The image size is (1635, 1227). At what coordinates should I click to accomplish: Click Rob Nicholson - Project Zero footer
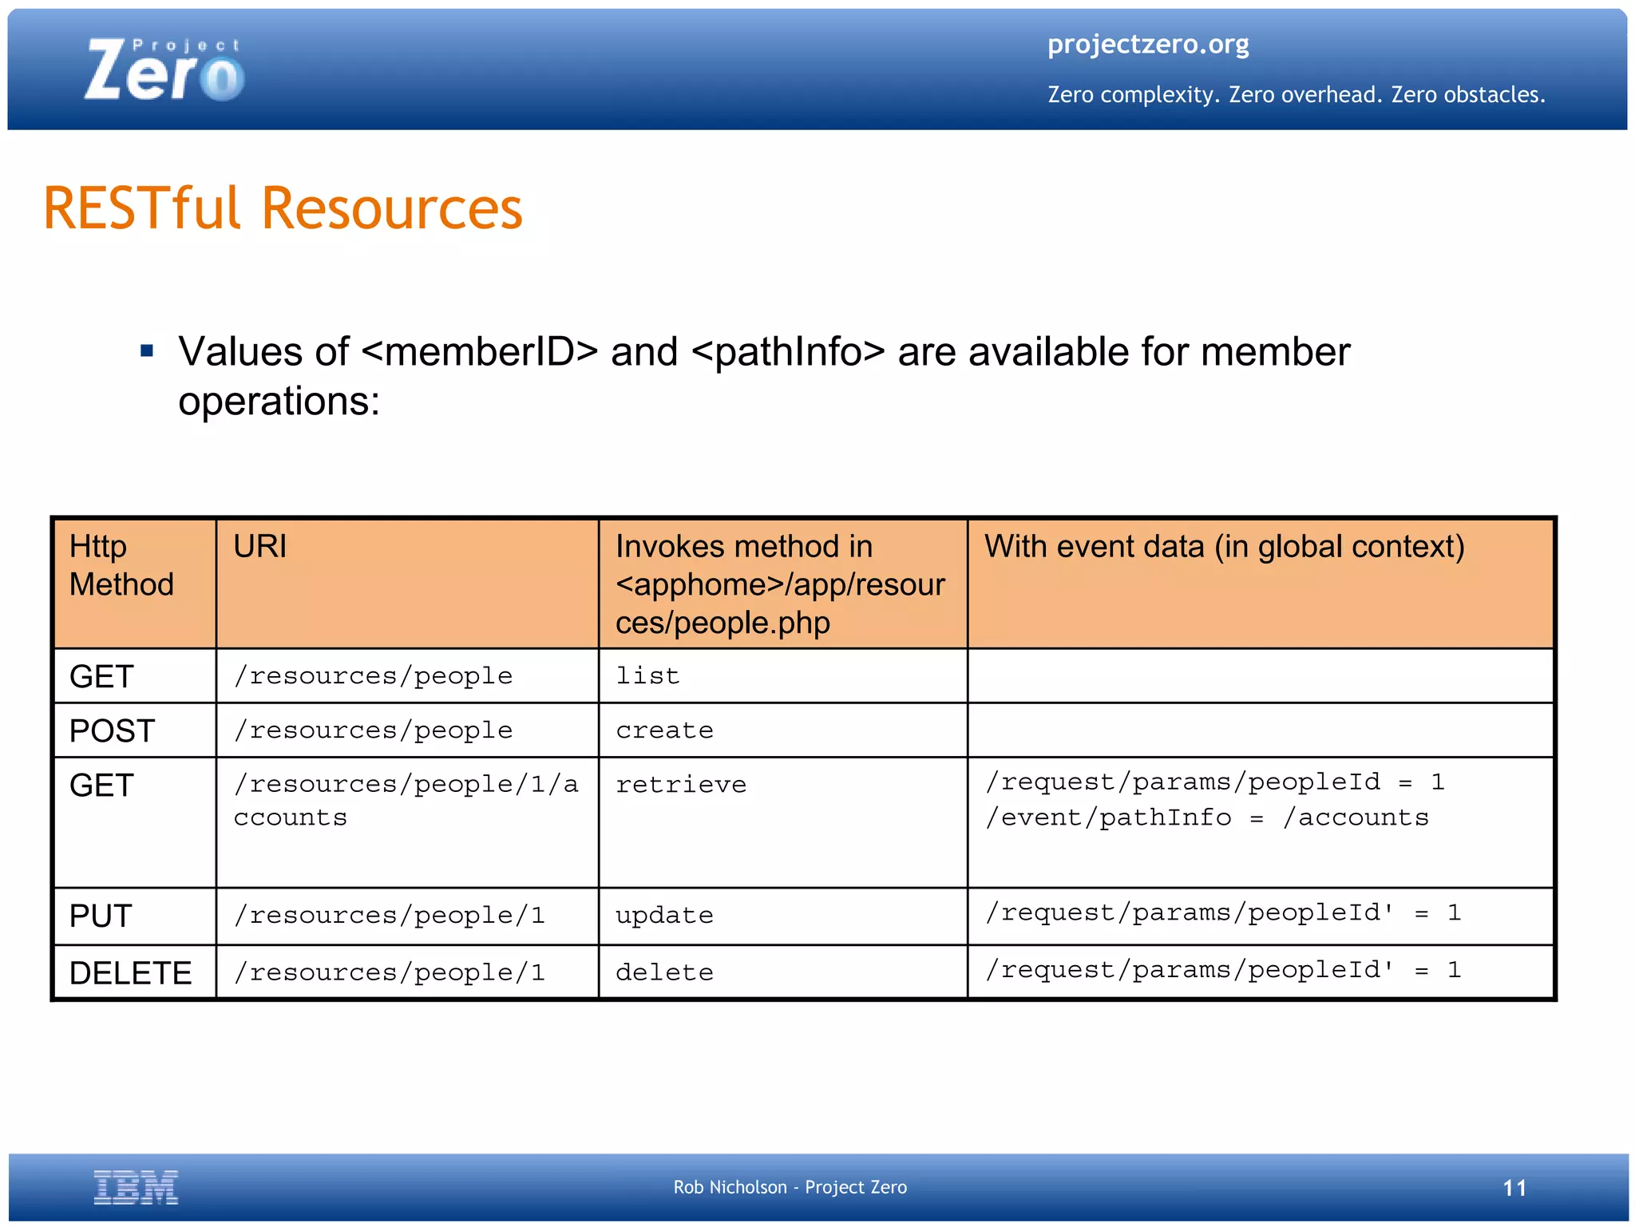(x=790, y=1187)
